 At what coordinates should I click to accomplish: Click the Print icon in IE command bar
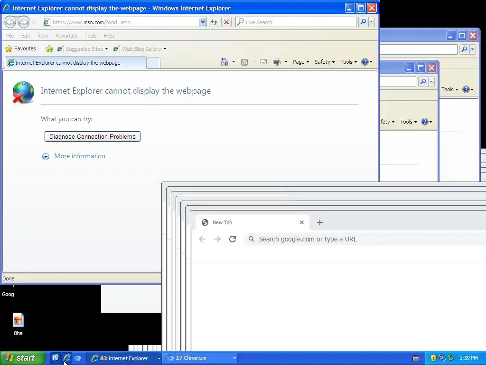point(277,62)
